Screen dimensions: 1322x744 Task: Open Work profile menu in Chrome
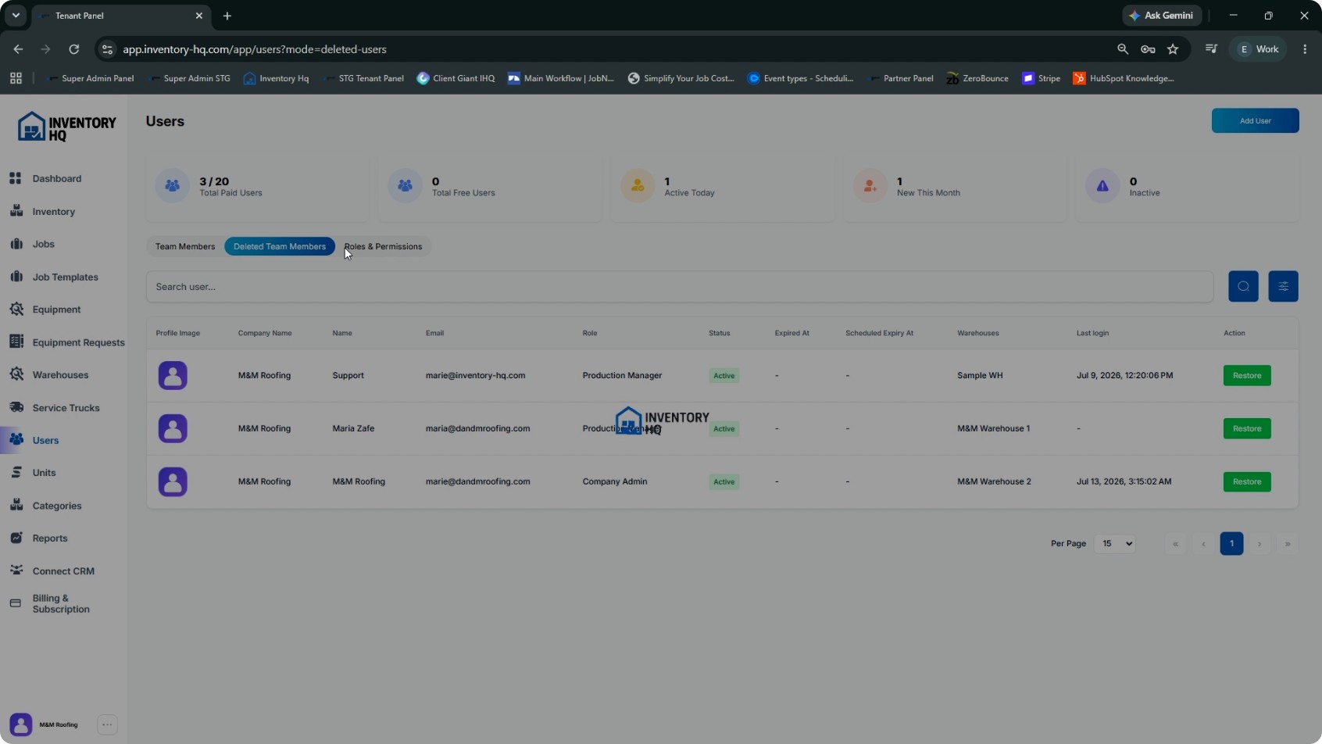pos(1259,49)
